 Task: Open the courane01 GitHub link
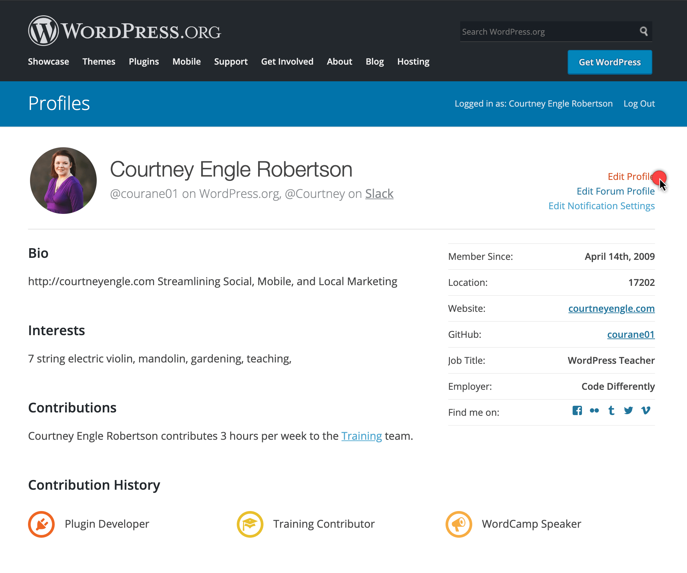point(631,334)
